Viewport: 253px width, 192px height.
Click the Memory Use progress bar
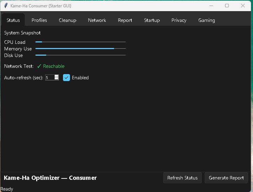pyautogui.click(x=80, y=49)
